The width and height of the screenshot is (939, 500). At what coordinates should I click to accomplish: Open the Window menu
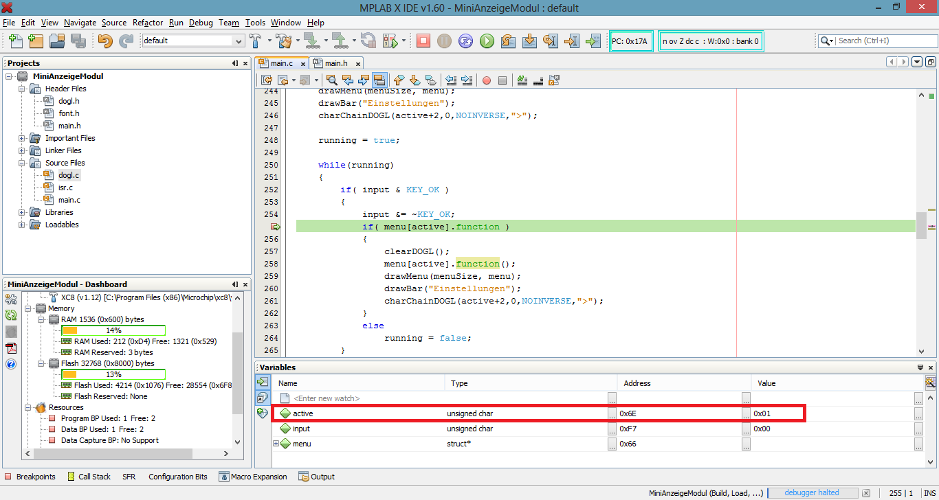(x=286, y=23)
